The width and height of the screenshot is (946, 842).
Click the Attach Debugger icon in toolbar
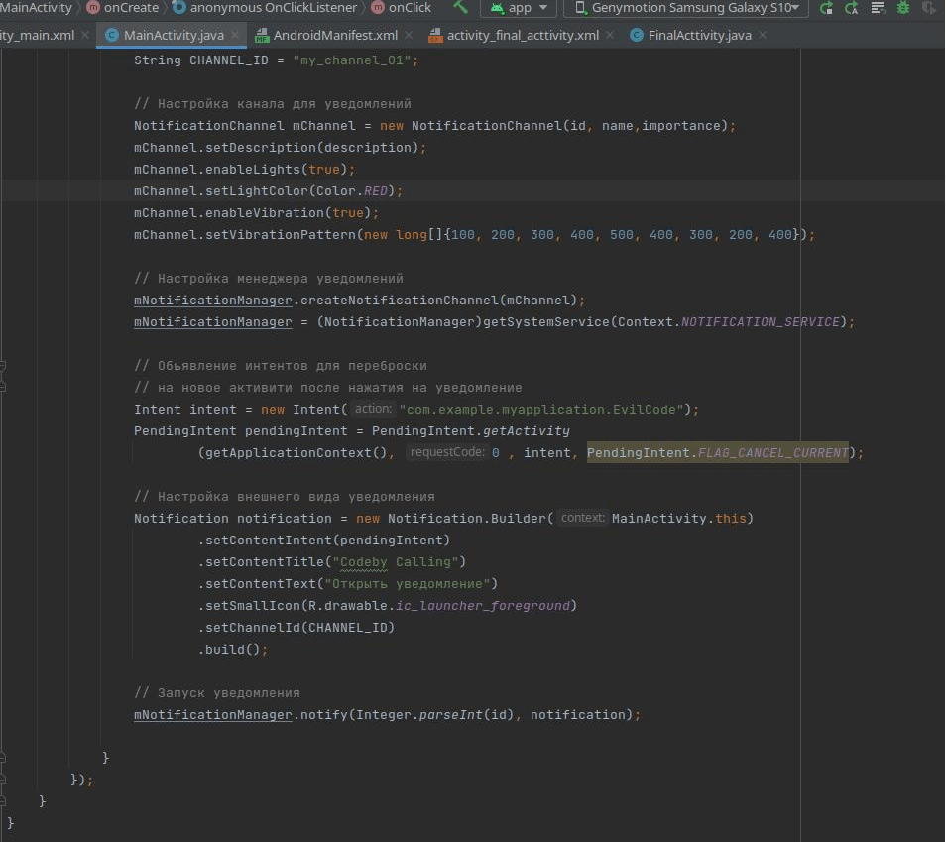click(929, 8)
